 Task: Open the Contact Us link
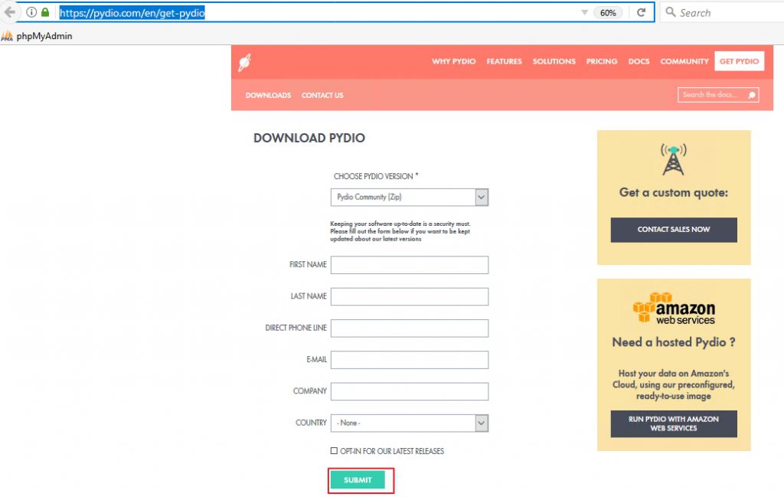[322, 96]
